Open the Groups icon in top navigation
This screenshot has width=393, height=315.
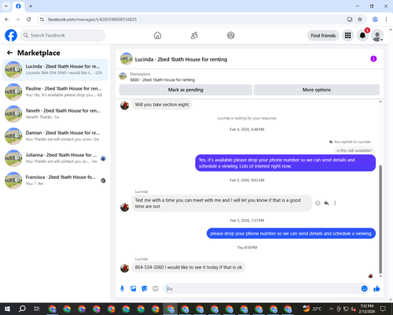[x=231, y=35]
